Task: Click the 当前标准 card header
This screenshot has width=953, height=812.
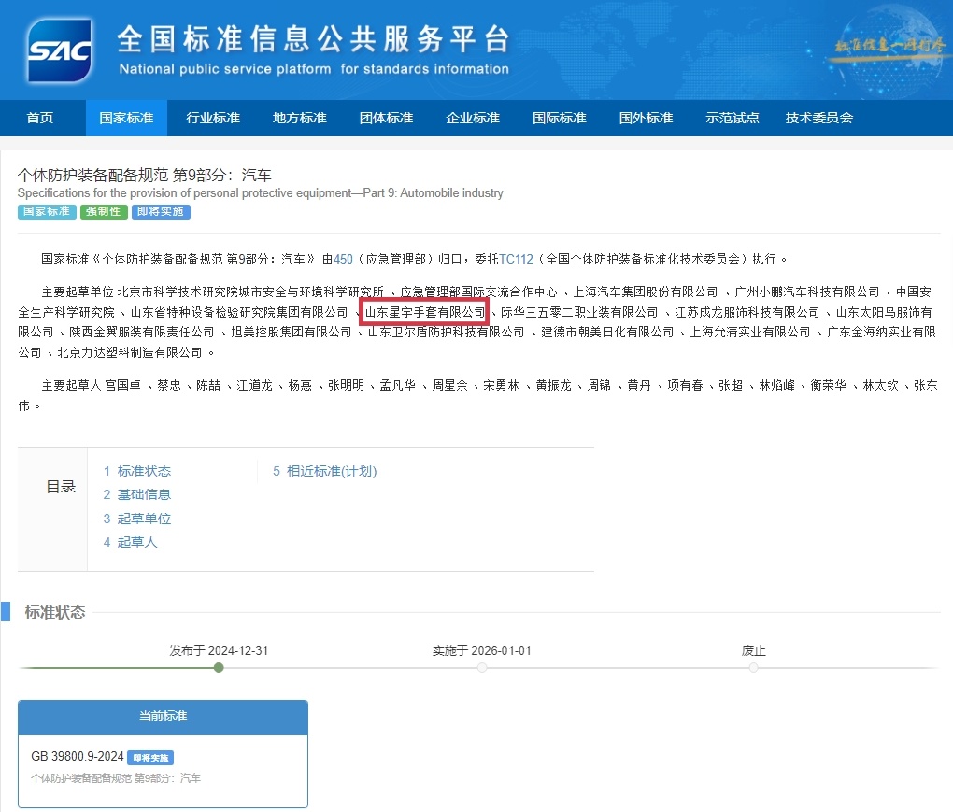Action: click(x=163, y=717)
